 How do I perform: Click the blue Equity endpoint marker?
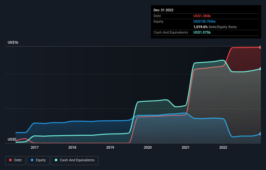[260, 134]
